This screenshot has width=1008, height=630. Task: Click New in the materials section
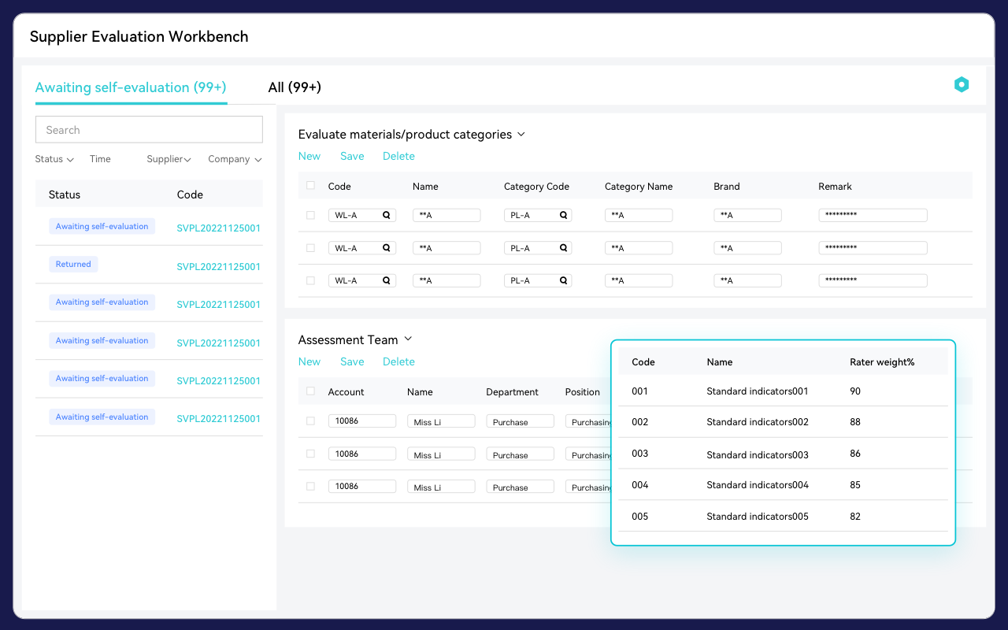click(x=309, y=156)
